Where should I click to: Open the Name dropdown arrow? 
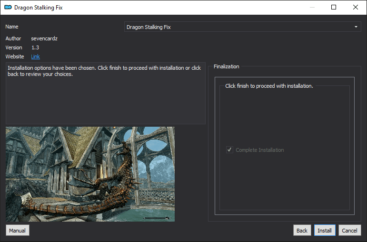(356, 27)
